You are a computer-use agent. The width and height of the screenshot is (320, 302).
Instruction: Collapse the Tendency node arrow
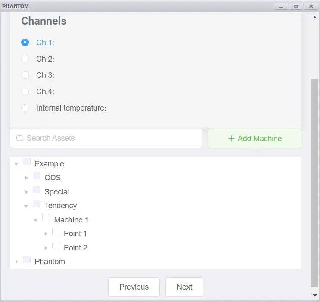[x=26, y=206]
